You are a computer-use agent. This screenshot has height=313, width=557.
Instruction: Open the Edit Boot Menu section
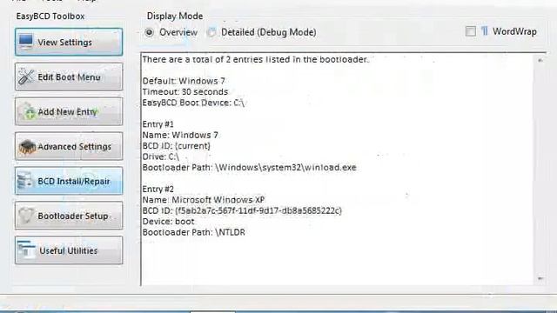click(69, 77)
